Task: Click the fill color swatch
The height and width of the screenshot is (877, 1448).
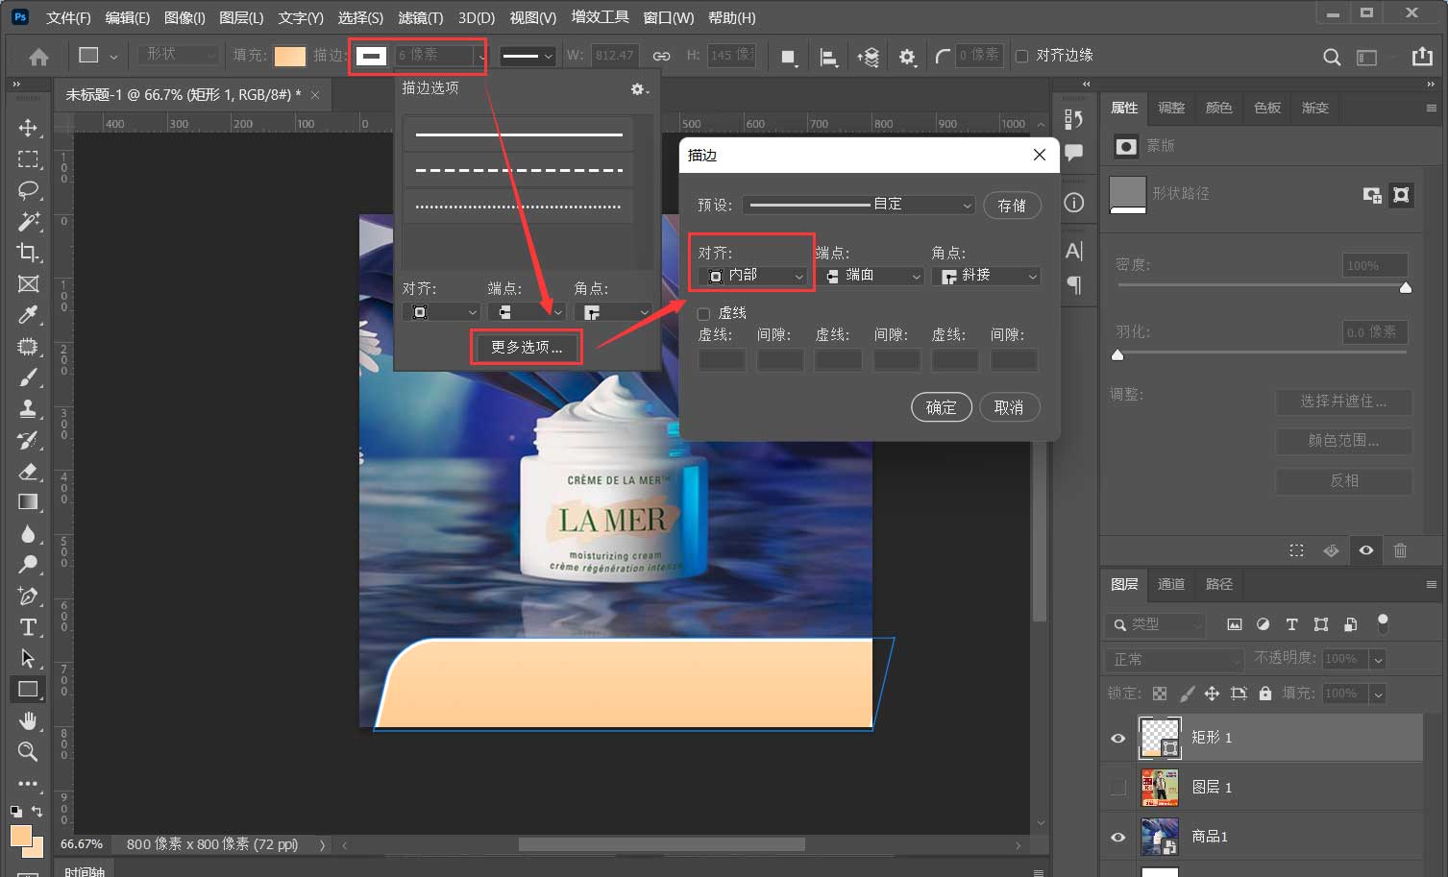Action: [x=289, y=56]
